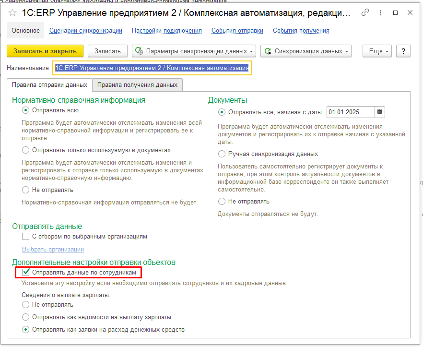Viewport: 423px width, 347px height.
Task: Open 'Сценарии синхронизации' section
Action: 86,31
